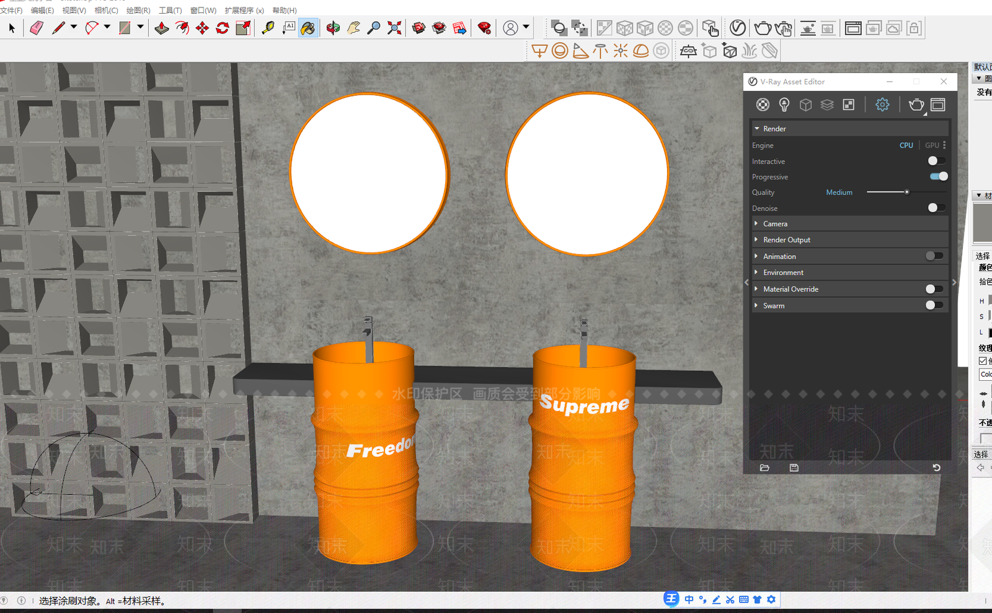Image resolution: width=992 pixels, height=613 pixels.
Task: Open Textures tab in Asset Editor
Action: click(849, 105)
